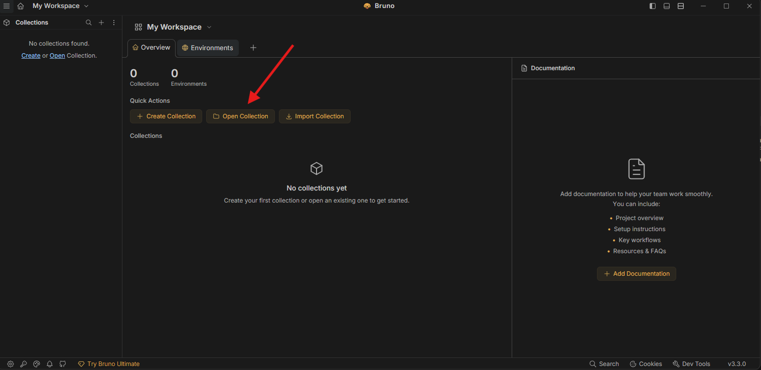Expand My Workspace dropdown in title bar
Viewport: 761px width, 370px height.
pyautogui.click(x=60, y=6)
